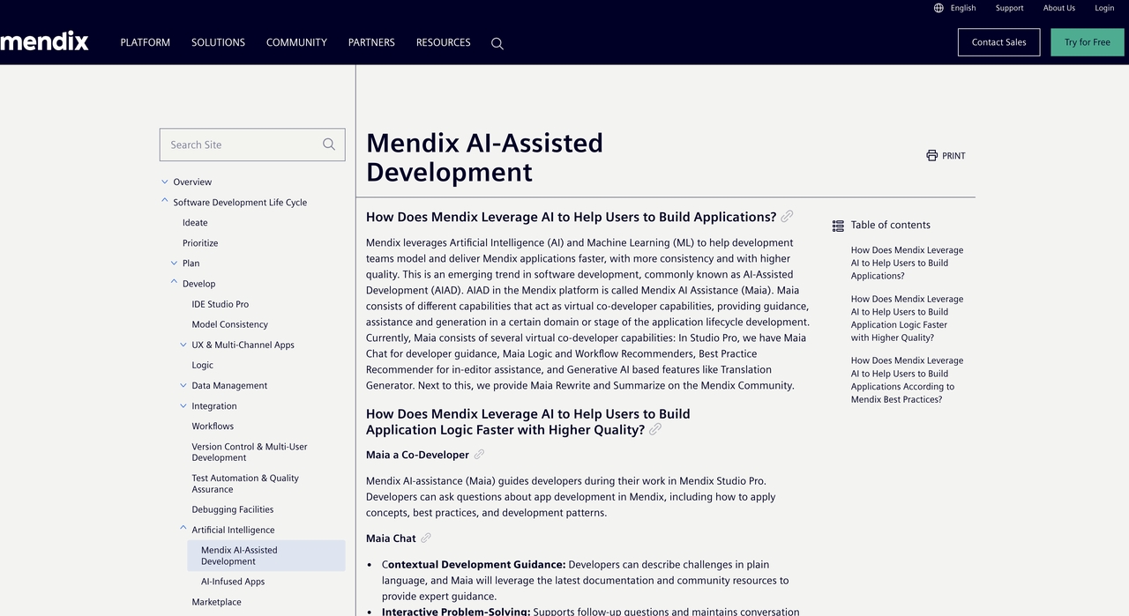This screenshot has width=1129, height=616.
Task: Open the English language selector
Action: 963,8
